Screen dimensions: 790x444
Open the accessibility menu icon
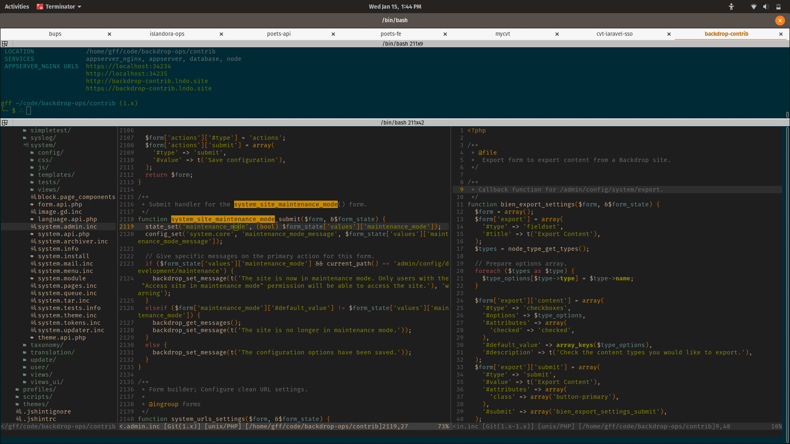point(731,7)
